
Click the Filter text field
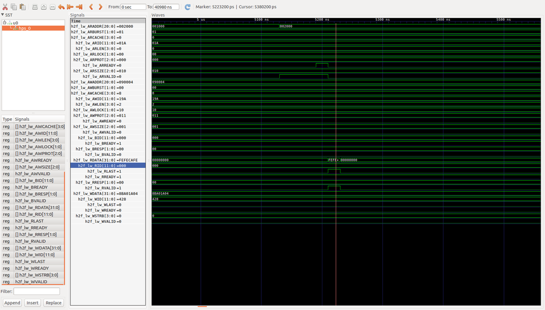[x=37, y=291]
